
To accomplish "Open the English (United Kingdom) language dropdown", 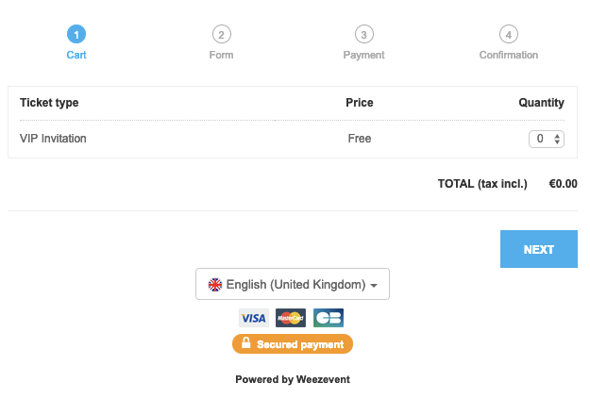I will [x=293, y=284].
